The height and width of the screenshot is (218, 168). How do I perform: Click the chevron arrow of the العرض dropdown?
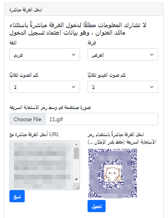pos(152,55)
